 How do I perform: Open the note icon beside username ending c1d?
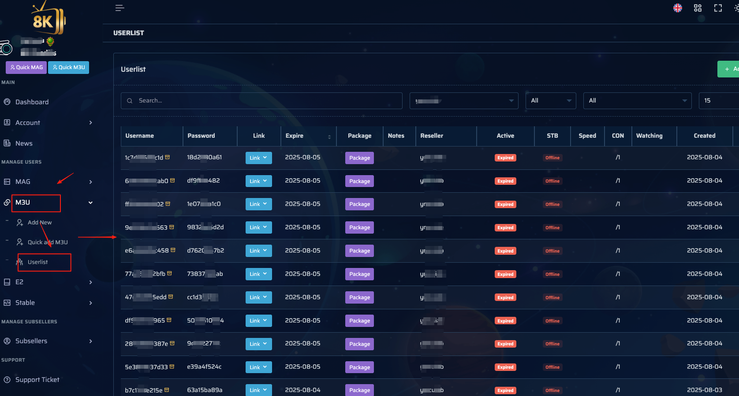(168, 157)
